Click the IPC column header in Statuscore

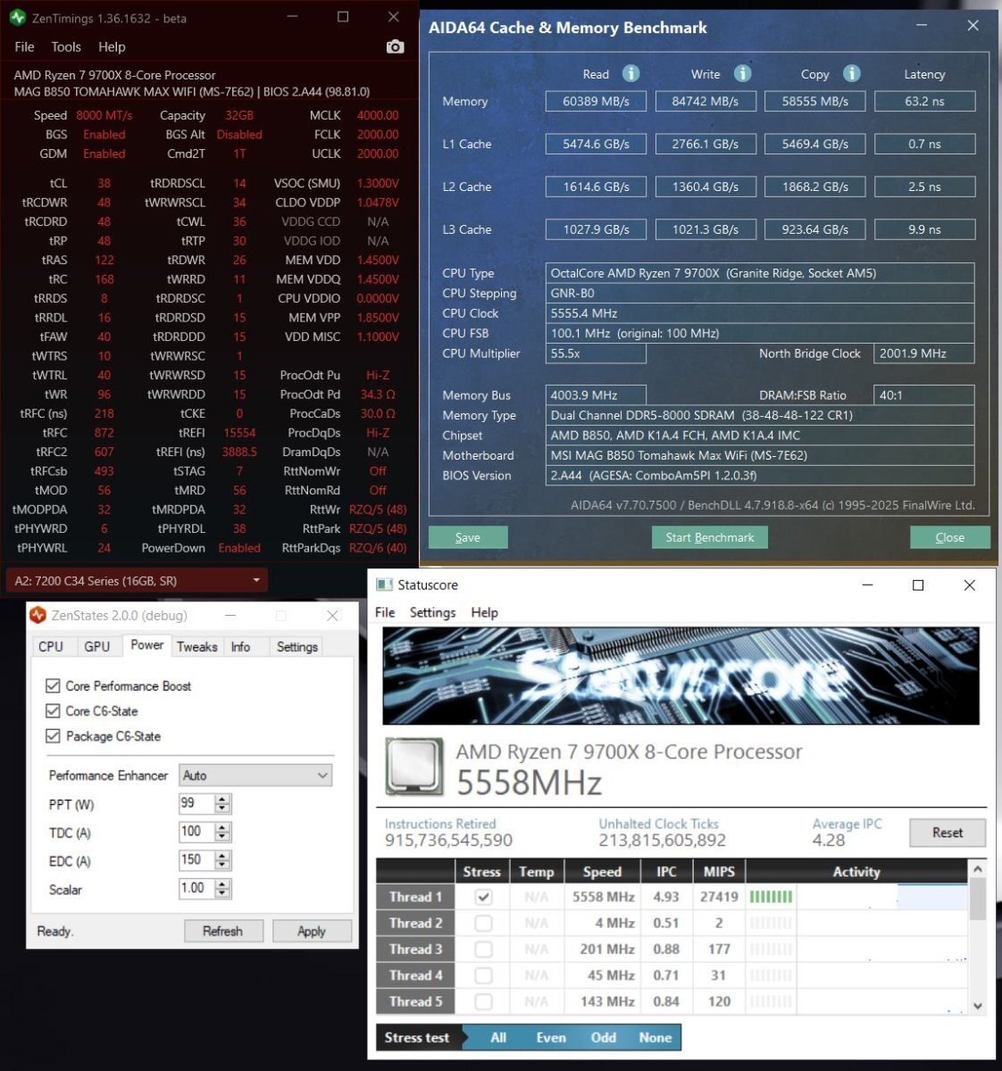click(666, 871)
